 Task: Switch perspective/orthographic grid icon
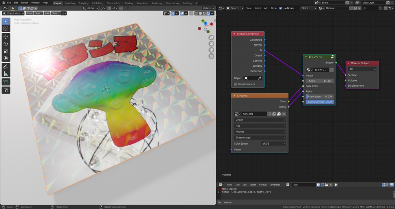click(211, 56)
